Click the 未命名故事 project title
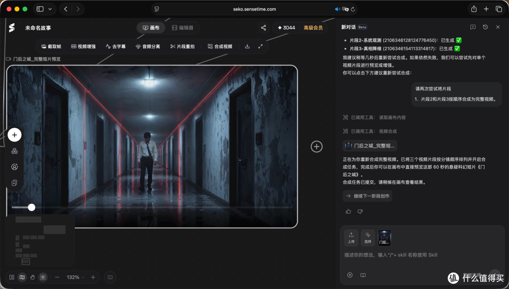 pos(38,28)
